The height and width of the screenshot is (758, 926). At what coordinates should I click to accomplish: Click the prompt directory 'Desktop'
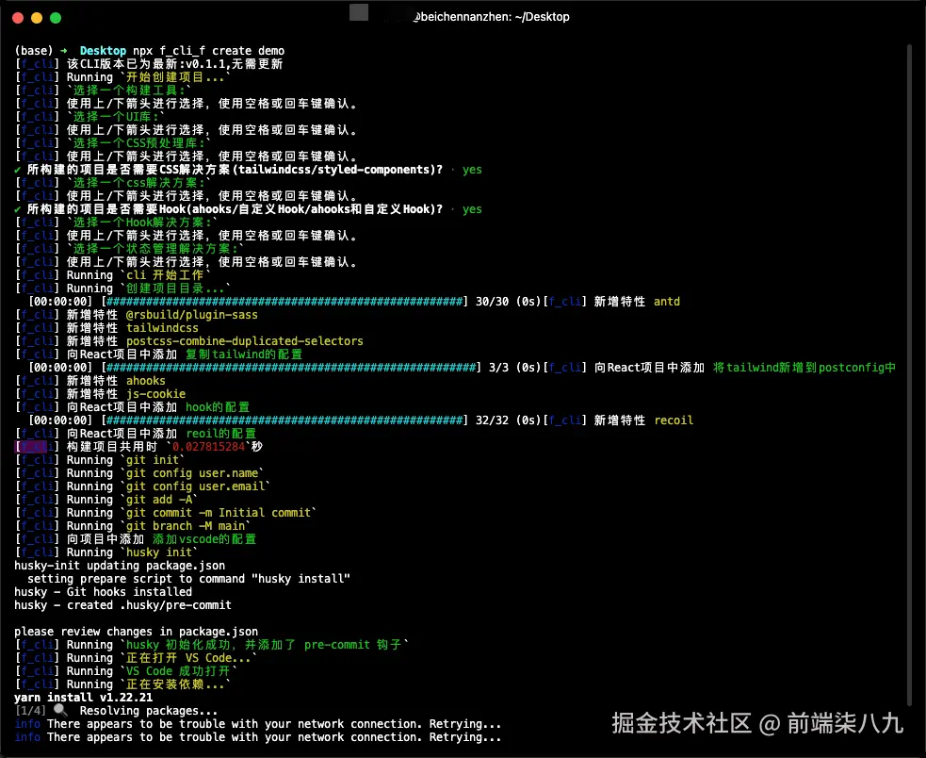103,51
